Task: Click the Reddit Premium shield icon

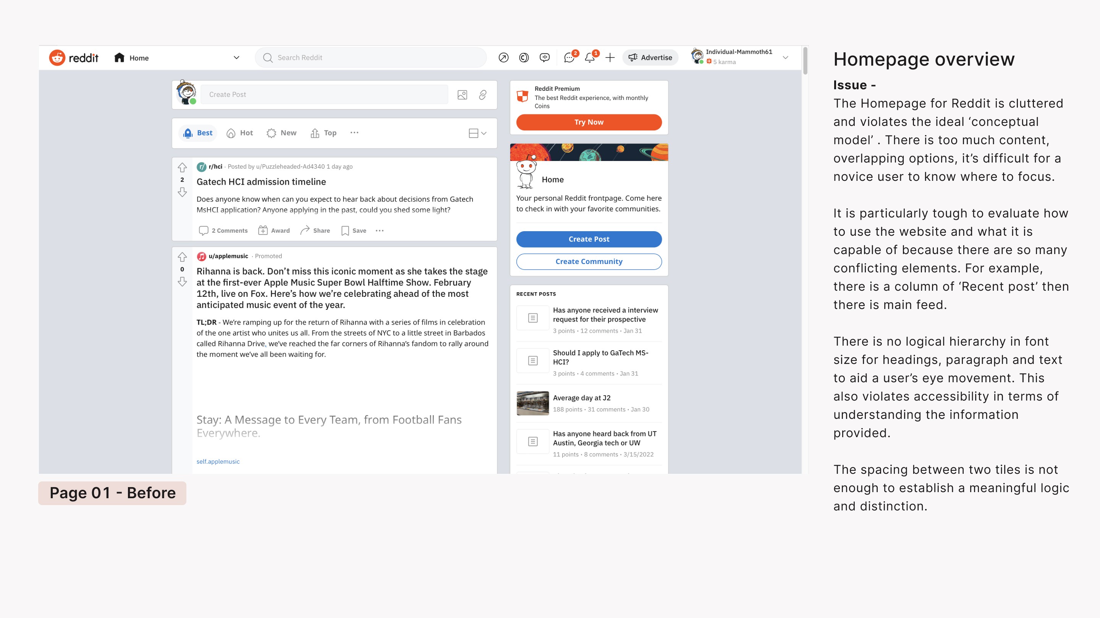Action: (522, 97)
